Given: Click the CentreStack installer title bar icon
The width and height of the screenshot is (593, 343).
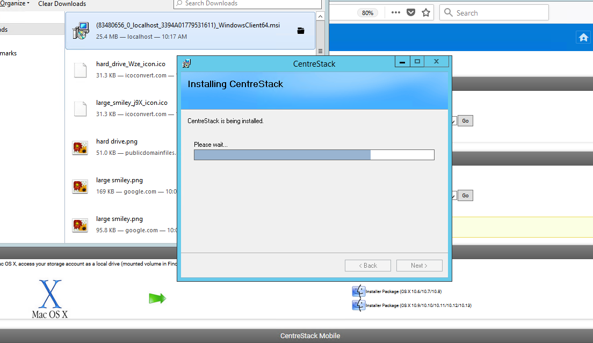Looking at the screenshot, I should 187,63.
